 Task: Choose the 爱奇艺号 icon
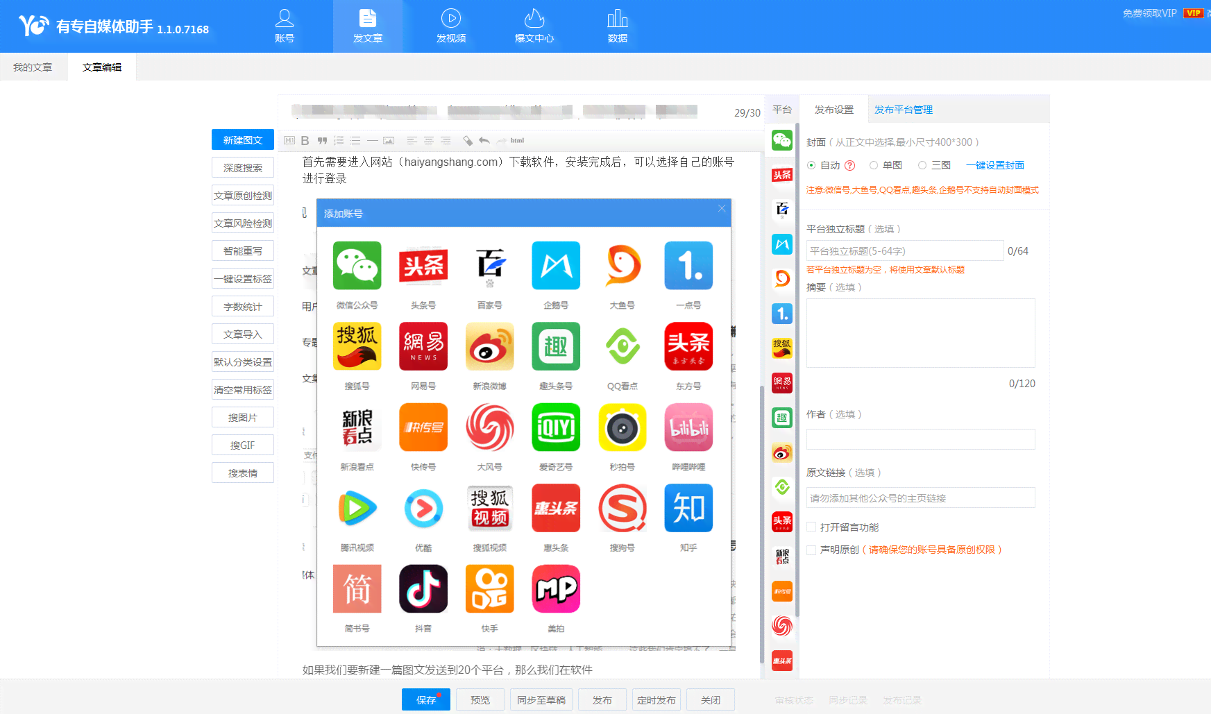pos(556,427)
